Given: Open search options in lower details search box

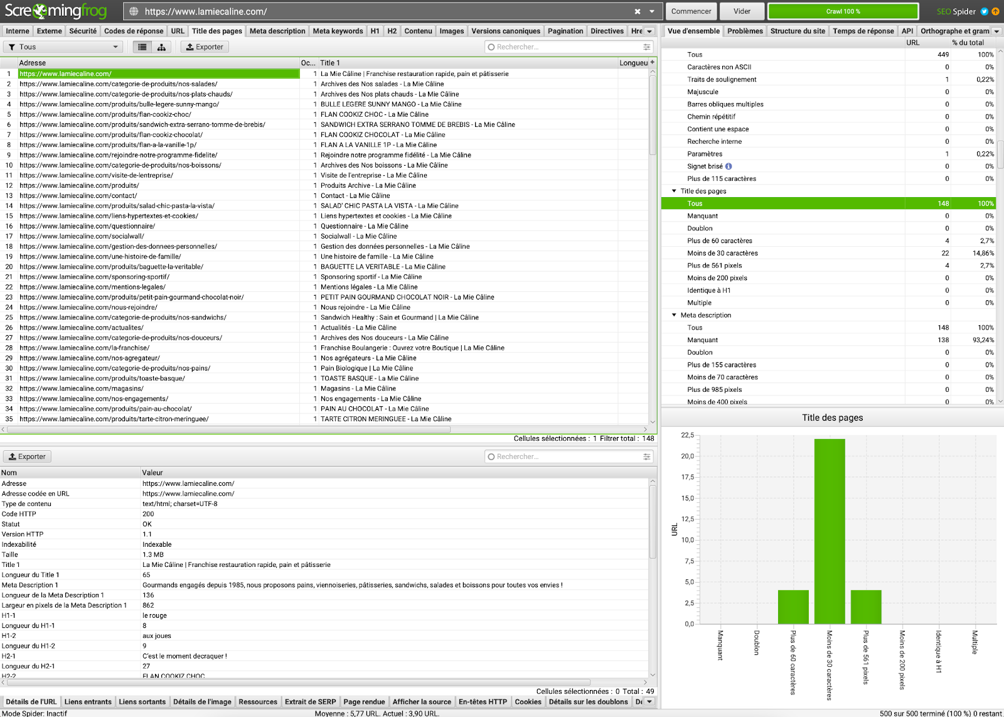Looking at the screenshot, I should 646,457.
